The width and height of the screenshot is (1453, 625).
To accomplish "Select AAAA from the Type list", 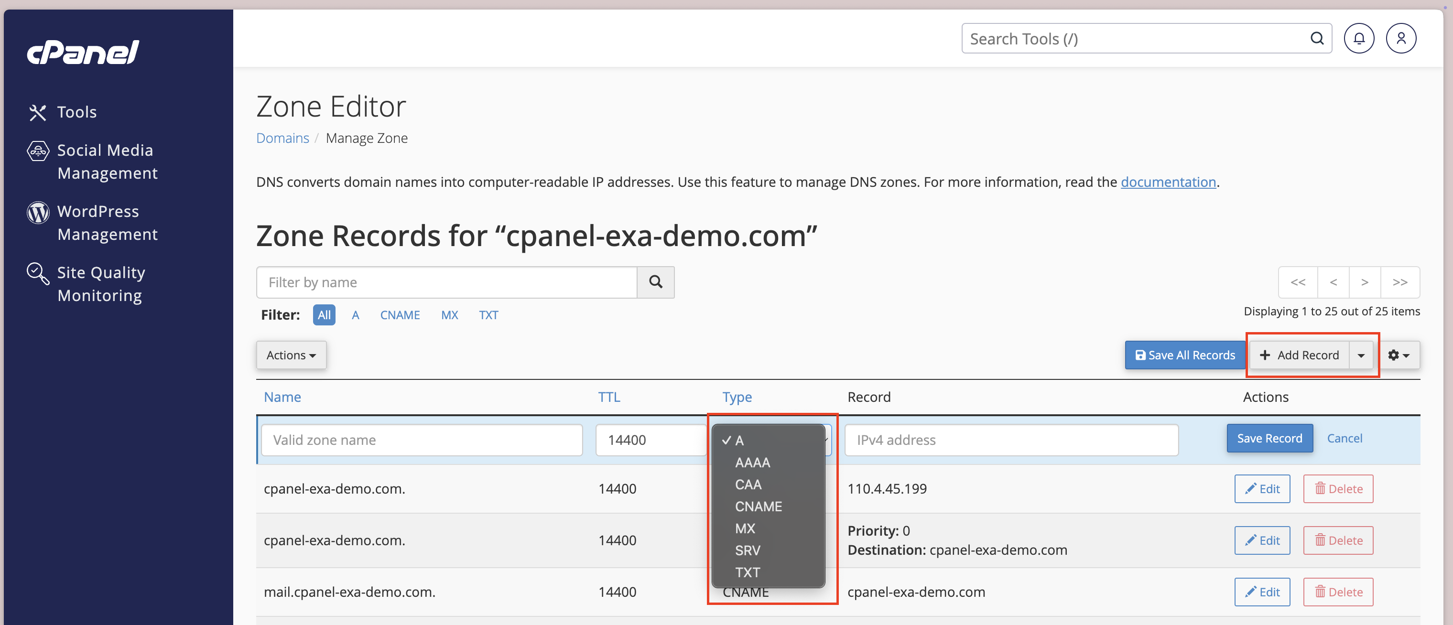I will point(752,463).
